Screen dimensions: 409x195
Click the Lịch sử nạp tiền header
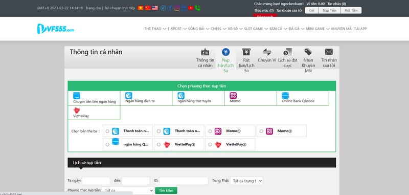tap(201, 163)
